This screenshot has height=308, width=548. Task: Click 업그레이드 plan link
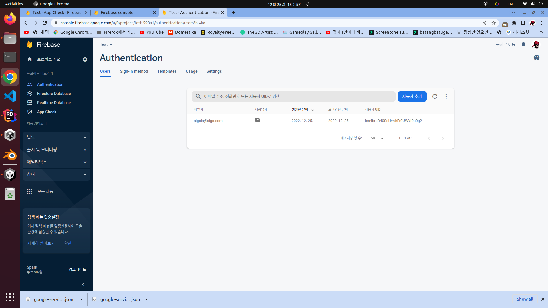(x=77, y=269)
